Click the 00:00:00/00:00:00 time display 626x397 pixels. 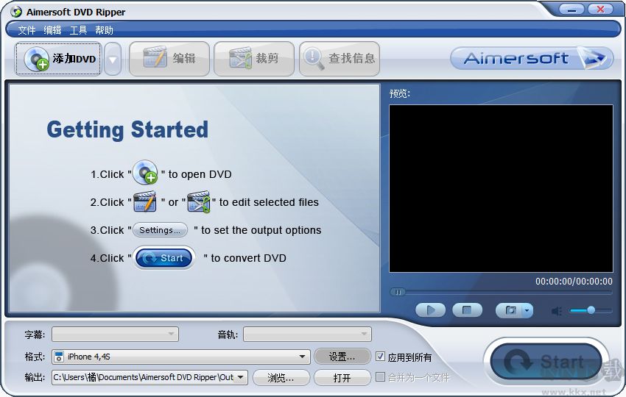click(x=574, y=282)
